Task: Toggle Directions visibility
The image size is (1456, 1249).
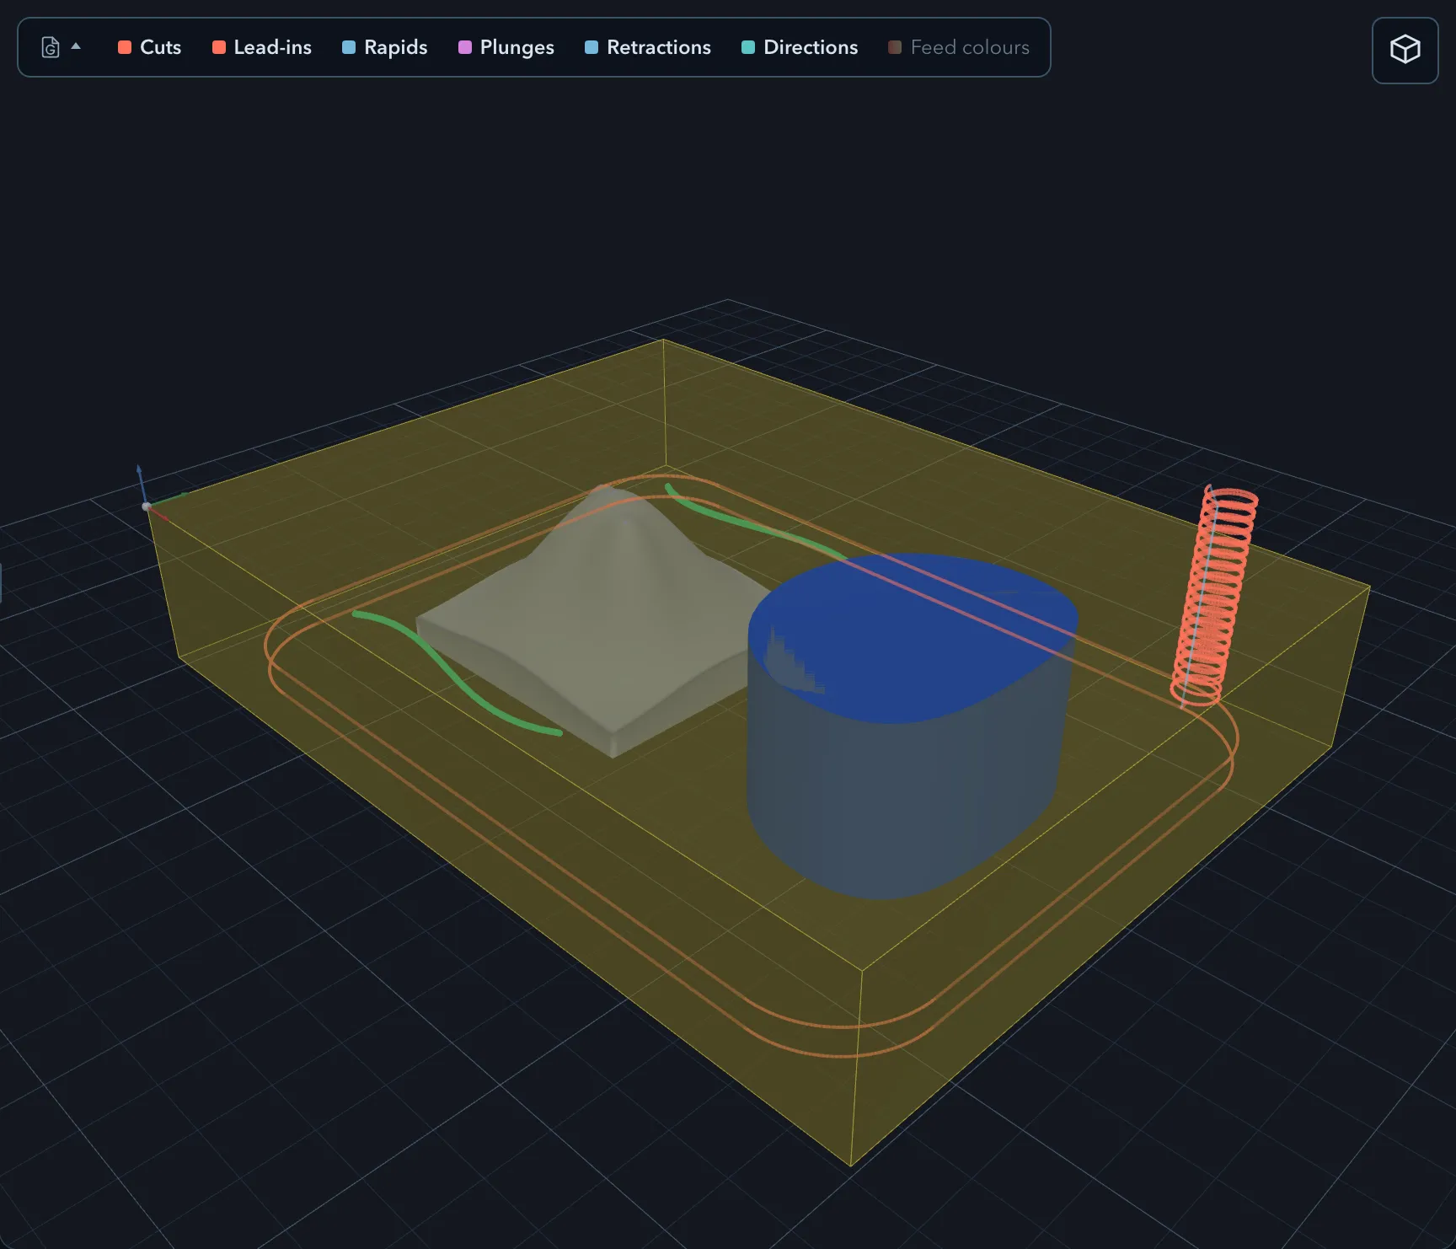Action: 800,47
